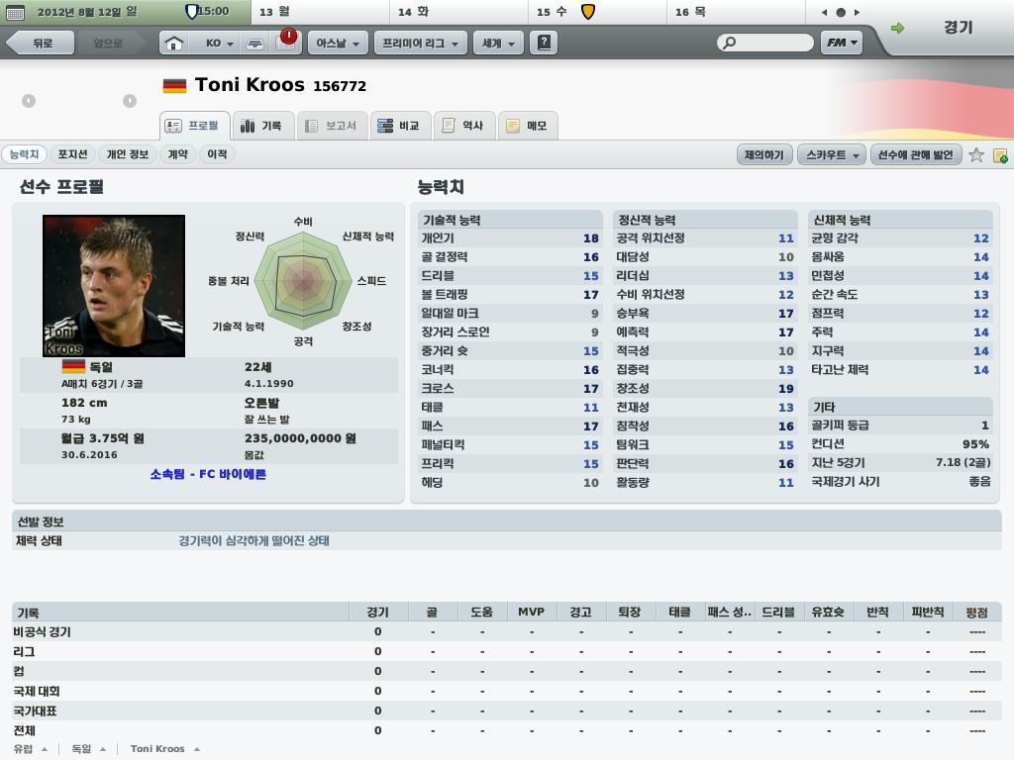The image size is (1014, 760).
Task: View previous player with left arrow
Action: 29,101
